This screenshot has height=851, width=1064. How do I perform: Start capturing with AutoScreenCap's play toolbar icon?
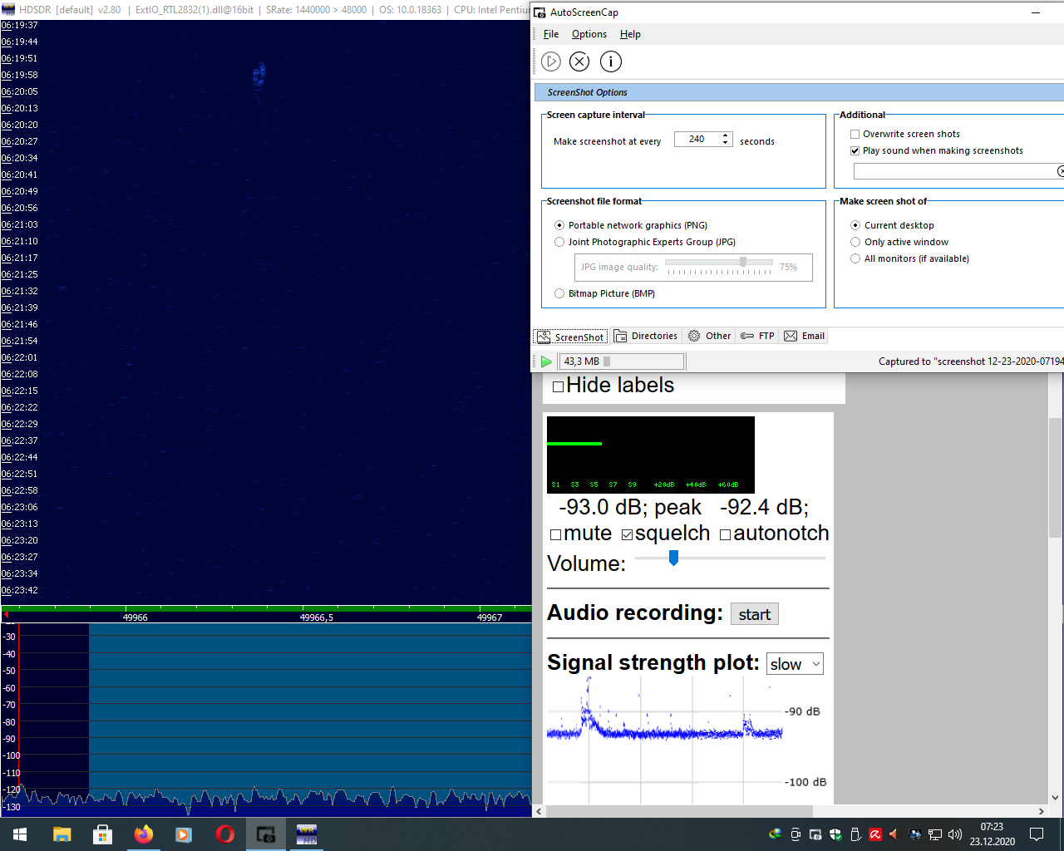click(551, 61)
